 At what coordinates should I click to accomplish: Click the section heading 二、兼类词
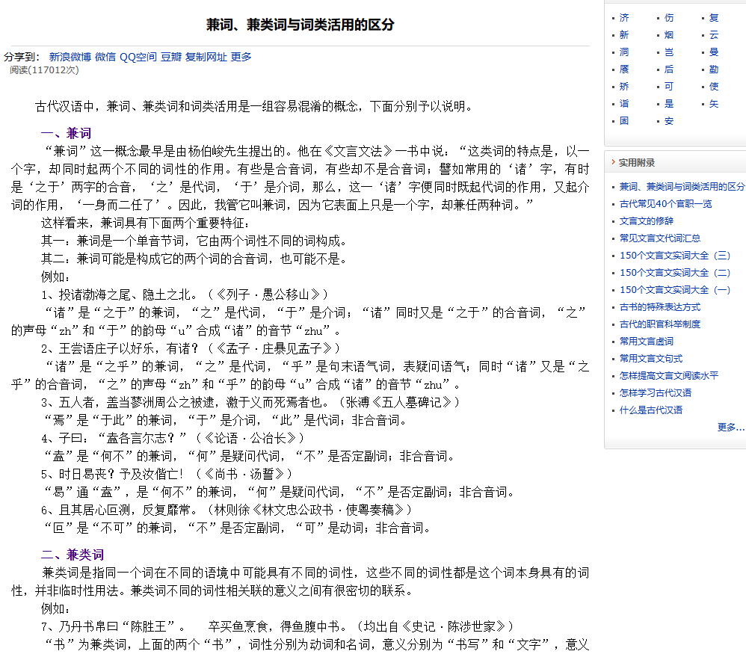pyautogui.click(x=73, y=555)
